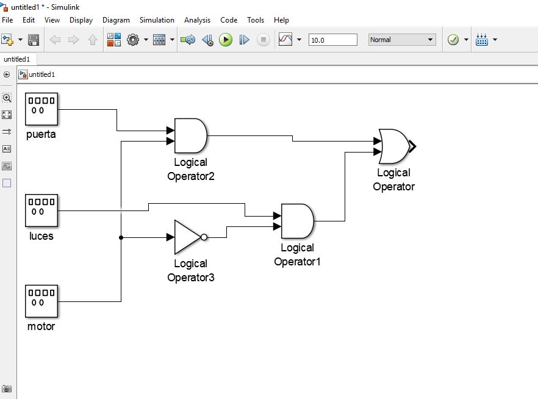The image size is (538, 399).
Task: Open the Simulation menu
Action: tap(157, 20)
